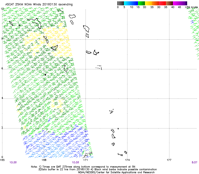
Task: Select the '165' longitude axis label
Action: point(2,160)
